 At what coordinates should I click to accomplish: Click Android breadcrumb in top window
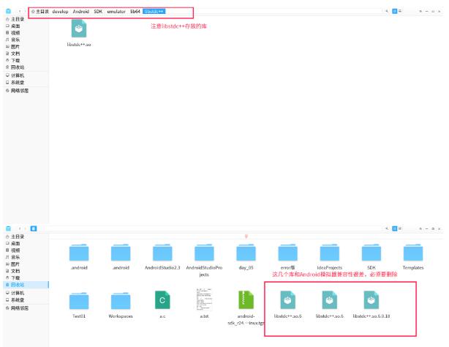80,12
